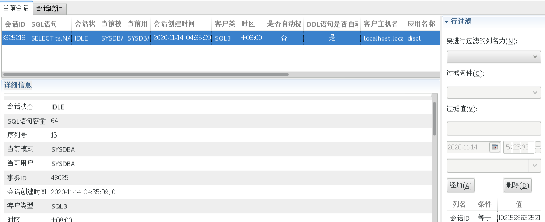The height and width of the screenshot is (222, 545).
Task: Collapse the 行过滤 section
Action: click(x=447, y=21)
